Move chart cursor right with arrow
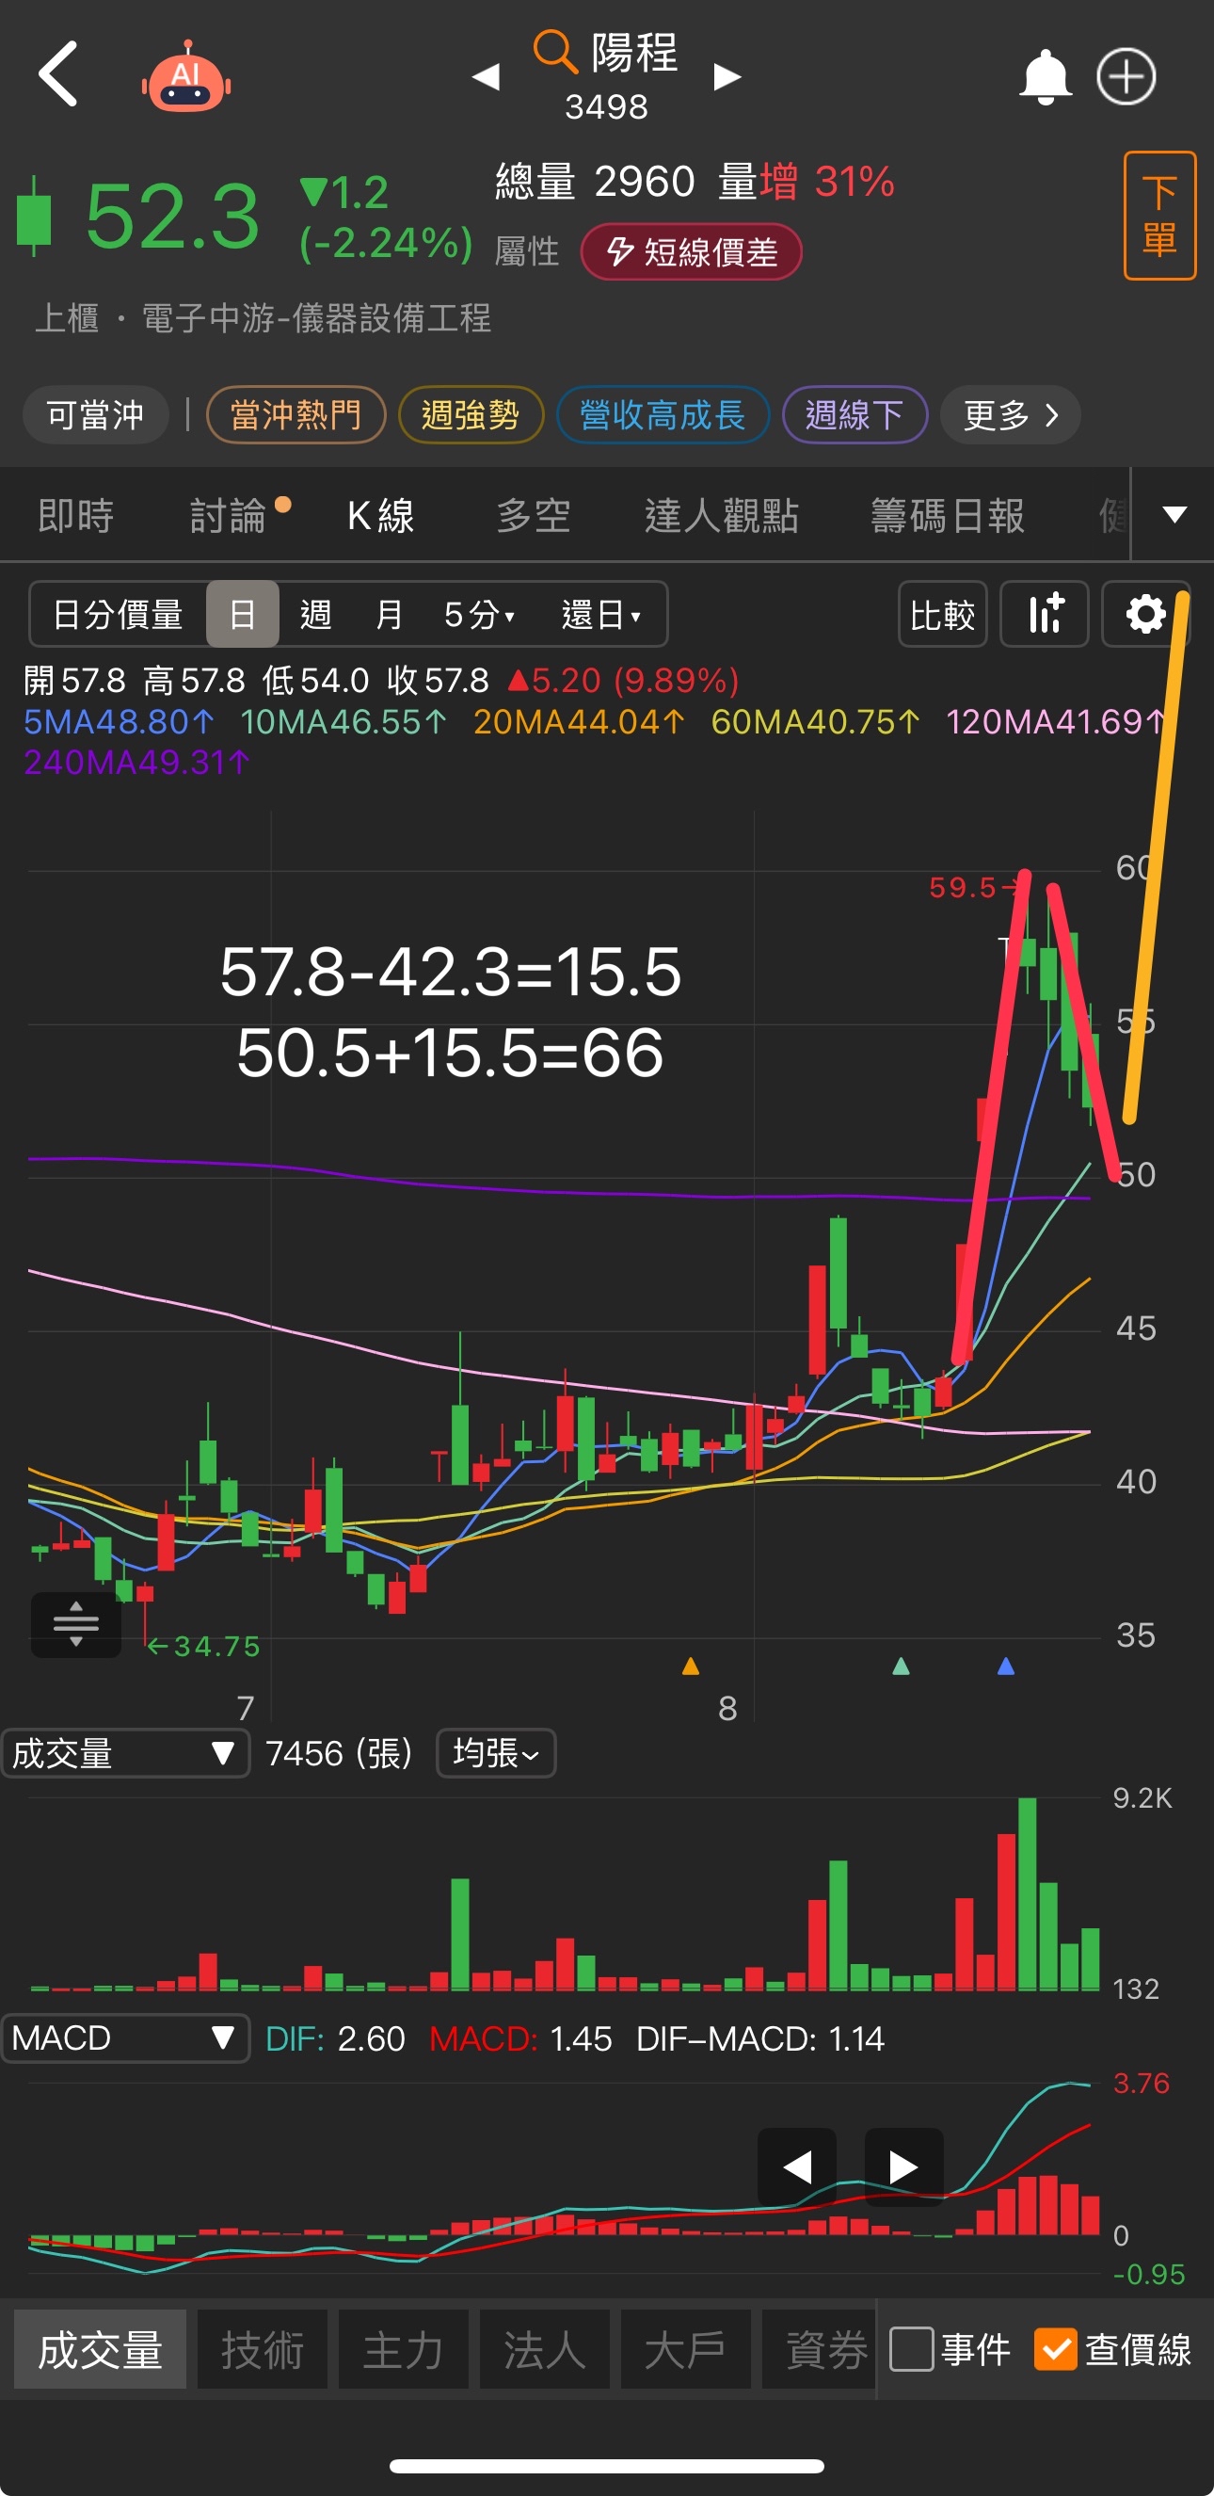 tap(903, 2166)
